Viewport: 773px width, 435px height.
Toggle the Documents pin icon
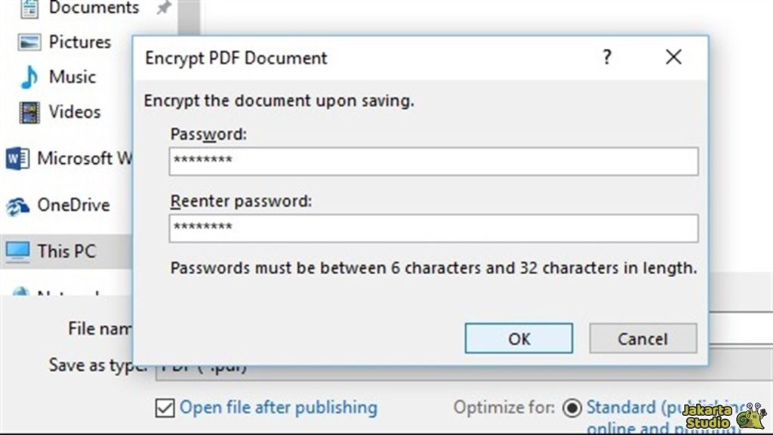pos(162,8)
